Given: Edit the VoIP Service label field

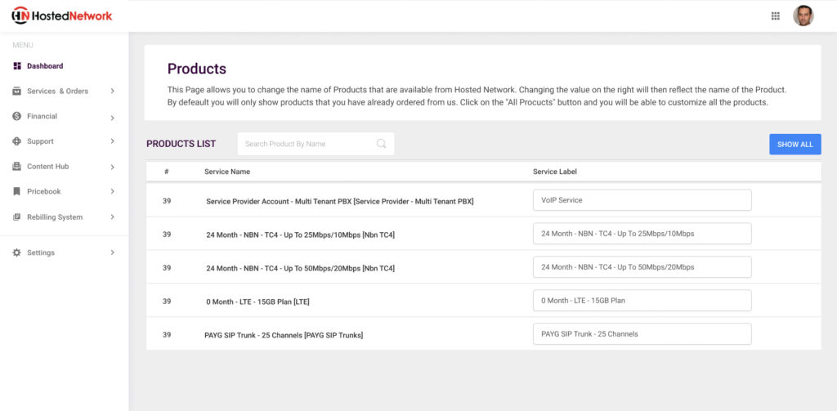Looking at the screenshot, I should pos(642,200).
